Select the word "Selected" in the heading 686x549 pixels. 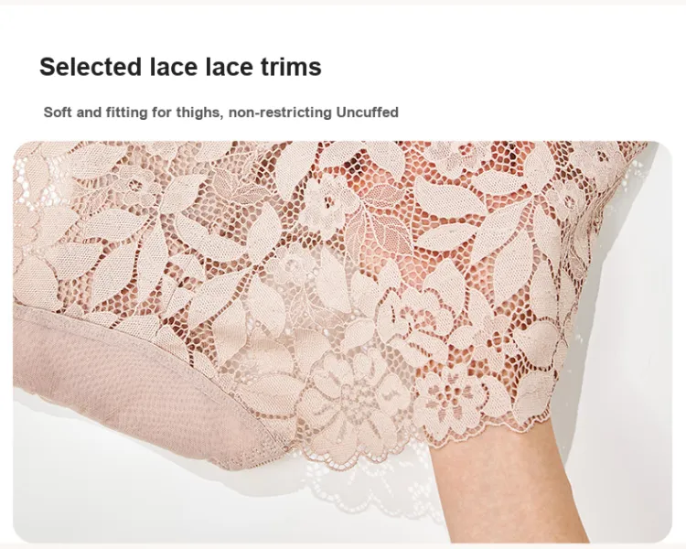click(91, 67)
